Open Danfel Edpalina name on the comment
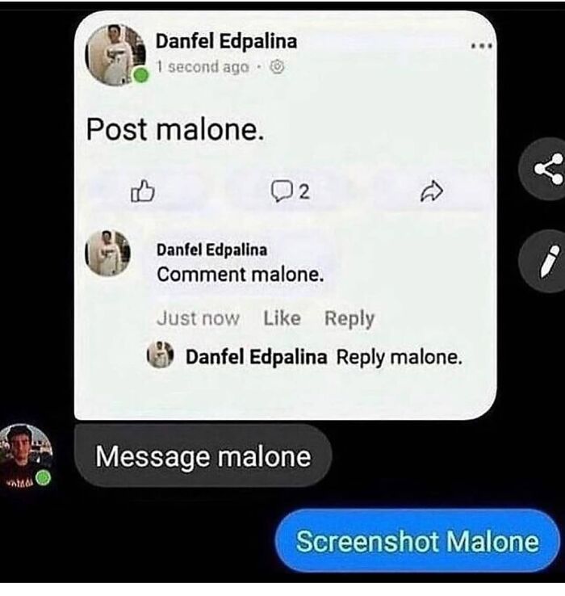Image resolution: width=565 pixels, height=596 pixels. tap(211, 250)
